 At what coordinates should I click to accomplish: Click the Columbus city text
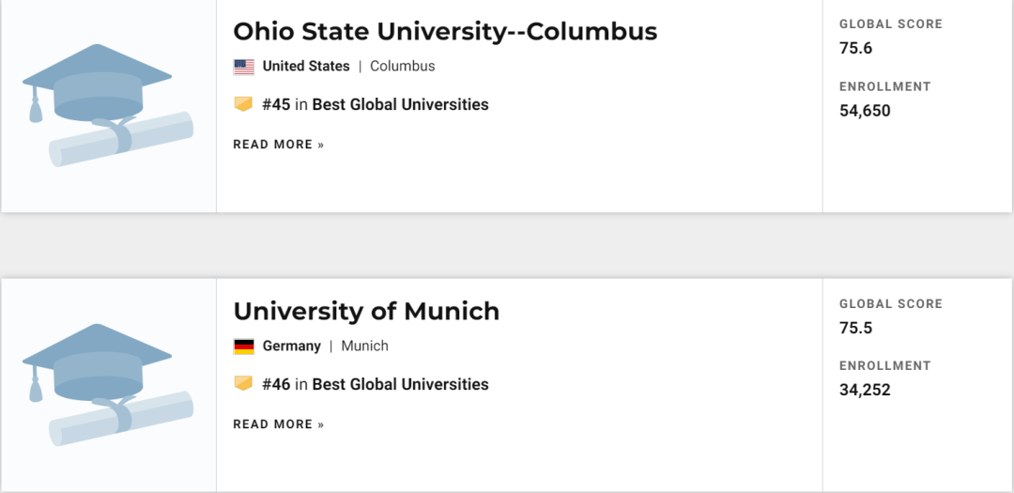click(402, 66)
